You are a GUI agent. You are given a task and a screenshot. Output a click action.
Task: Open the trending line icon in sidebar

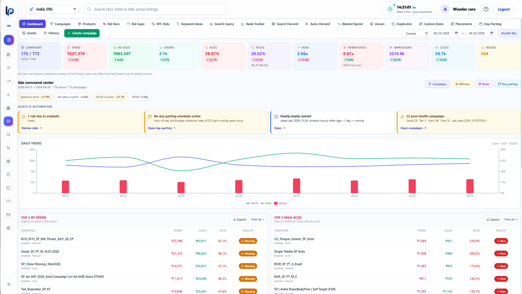tap(8, 81)
